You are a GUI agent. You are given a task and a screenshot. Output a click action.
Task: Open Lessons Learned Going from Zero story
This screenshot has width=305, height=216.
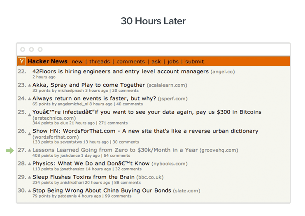coord(115,150)
